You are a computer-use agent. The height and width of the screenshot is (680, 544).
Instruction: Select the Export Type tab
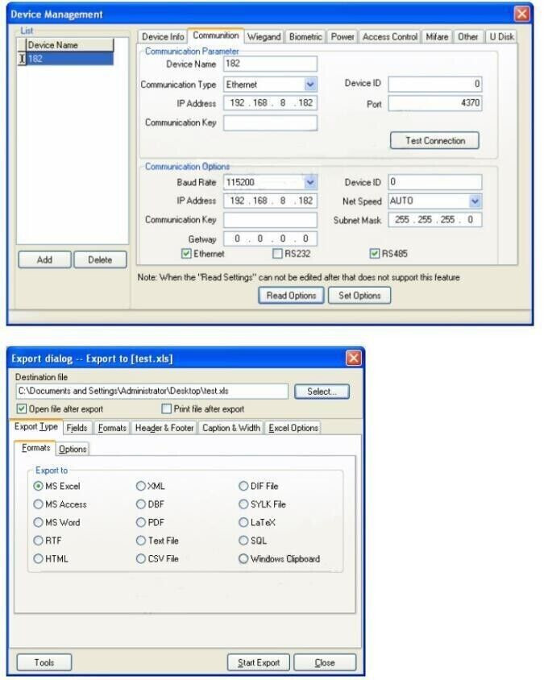click(36, 426)
